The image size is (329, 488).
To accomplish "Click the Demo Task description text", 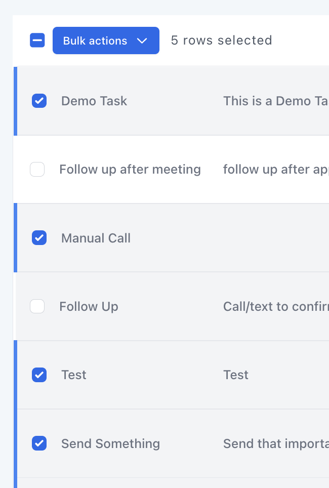I will pos(276,101).
